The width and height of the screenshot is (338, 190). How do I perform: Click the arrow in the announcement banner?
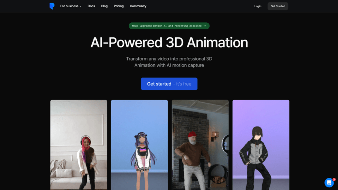tap(205, 26)
